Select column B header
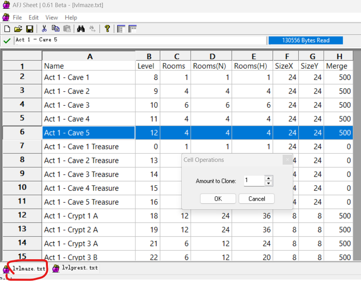 tap(148, 56)
